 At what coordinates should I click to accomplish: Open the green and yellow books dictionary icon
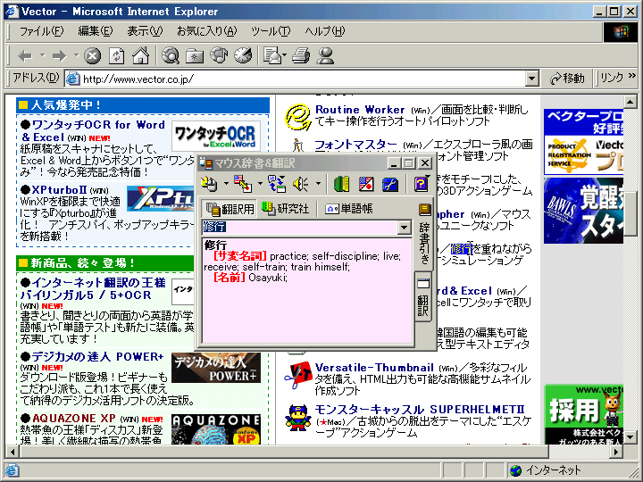341,184
